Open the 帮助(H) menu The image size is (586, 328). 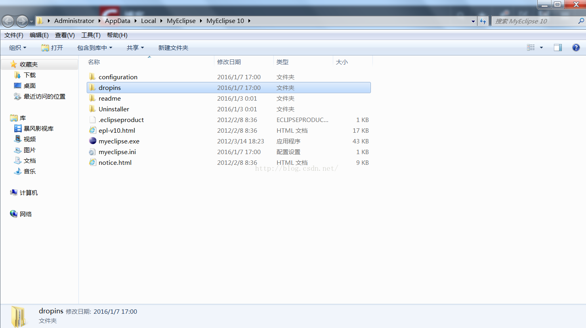click(x=117, y=35)
